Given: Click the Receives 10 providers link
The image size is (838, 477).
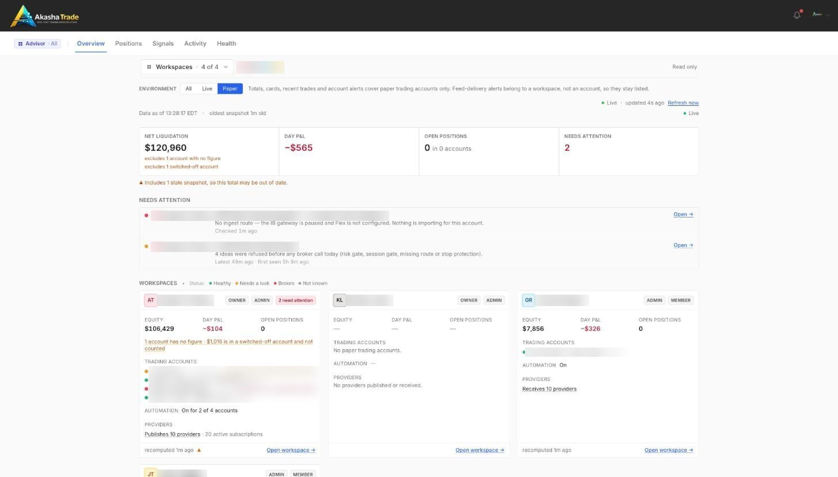Looking at the screenshot, I should (549, 389).
